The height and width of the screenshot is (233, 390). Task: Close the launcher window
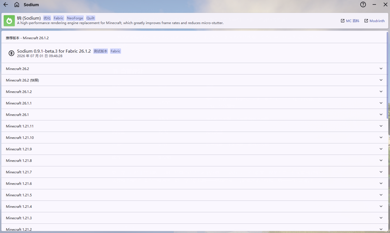[386, 4]
